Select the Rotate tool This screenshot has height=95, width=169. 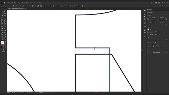pyautogui.click(x=2, y=24)
